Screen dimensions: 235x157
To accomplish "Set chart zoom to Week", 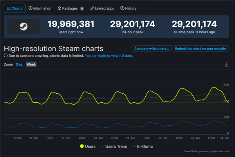I will pyautogui.click(x=31, y=64).
